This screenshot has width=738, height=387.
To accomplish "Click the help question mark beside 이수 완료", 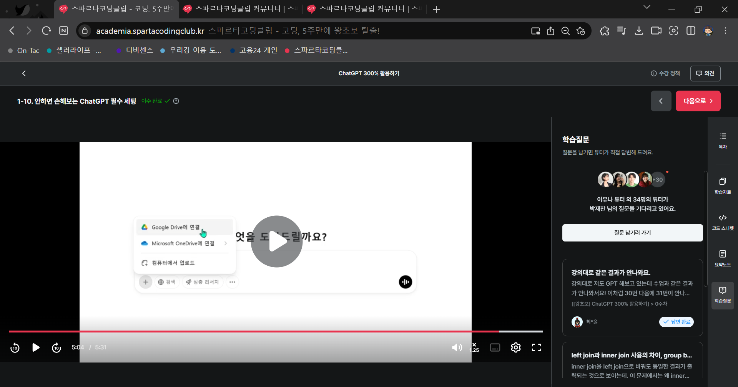I will click(x=176, y=101).
